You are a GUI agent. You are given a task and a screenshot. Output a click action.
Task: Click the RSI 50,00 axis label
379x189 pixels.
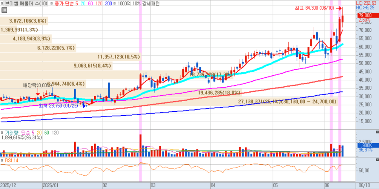coord(364,171)
